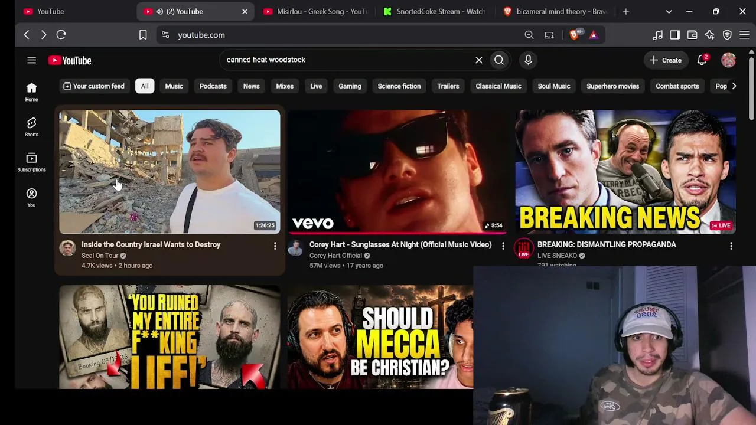Filter the feed by Live

[317, 86]
